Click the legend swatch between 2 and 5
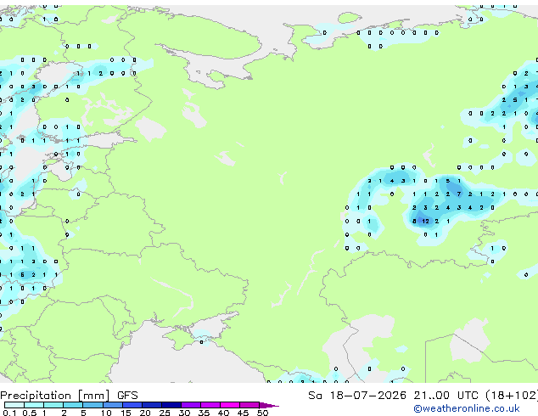538x416 pixels. pyautogui.click(x=73, y=405)
